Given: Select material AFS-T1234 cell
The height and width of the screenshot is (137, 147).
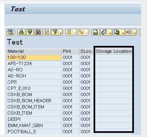Looking at the screenshot, I should [34, 64].
